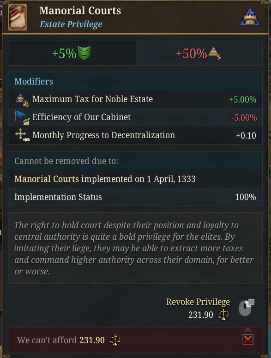Click the scales icon in the can't afford warning
This screenshot has width=271, height=358.
click(114, 340)
